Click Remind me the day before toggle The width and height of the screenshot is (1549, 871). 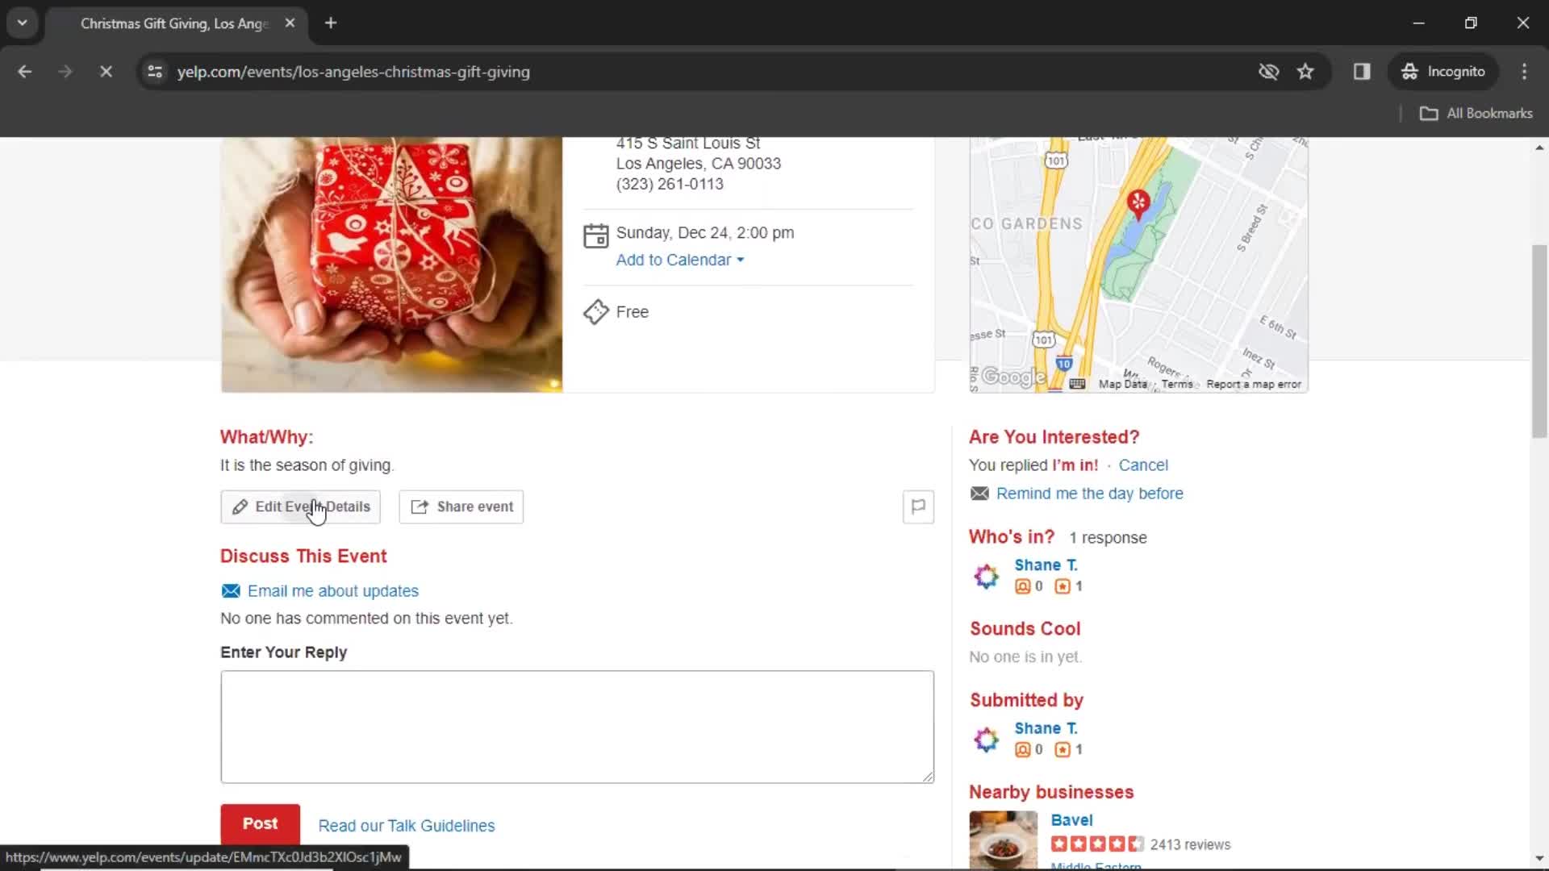pos(1089,493)
